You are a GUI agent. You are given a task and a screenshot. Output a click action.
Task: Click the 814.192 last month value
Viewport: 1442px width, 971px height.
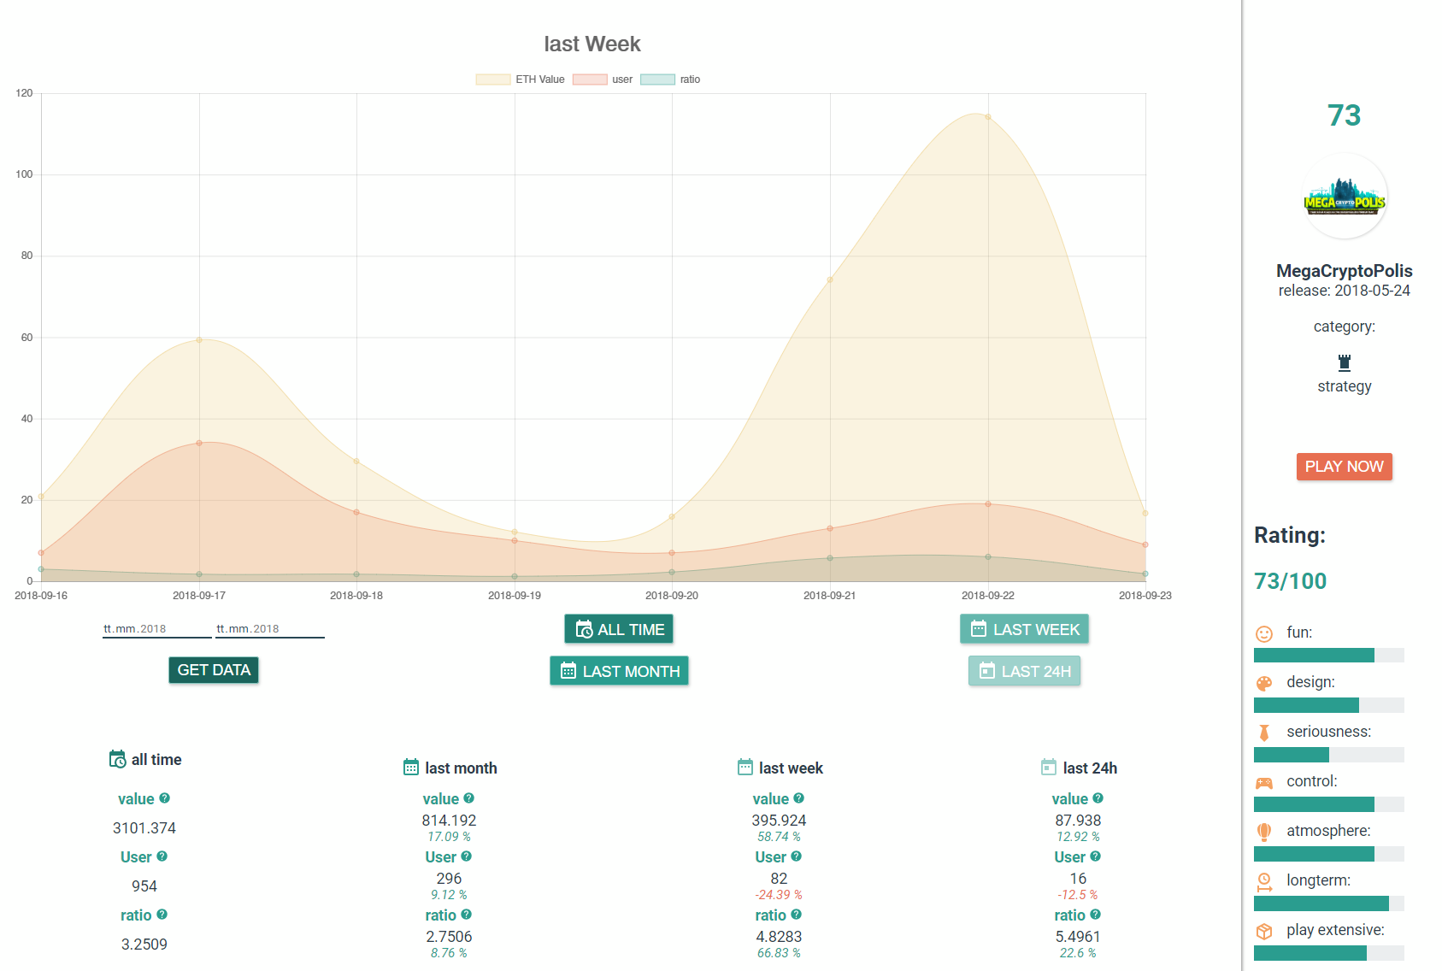(x=449, y=821)
